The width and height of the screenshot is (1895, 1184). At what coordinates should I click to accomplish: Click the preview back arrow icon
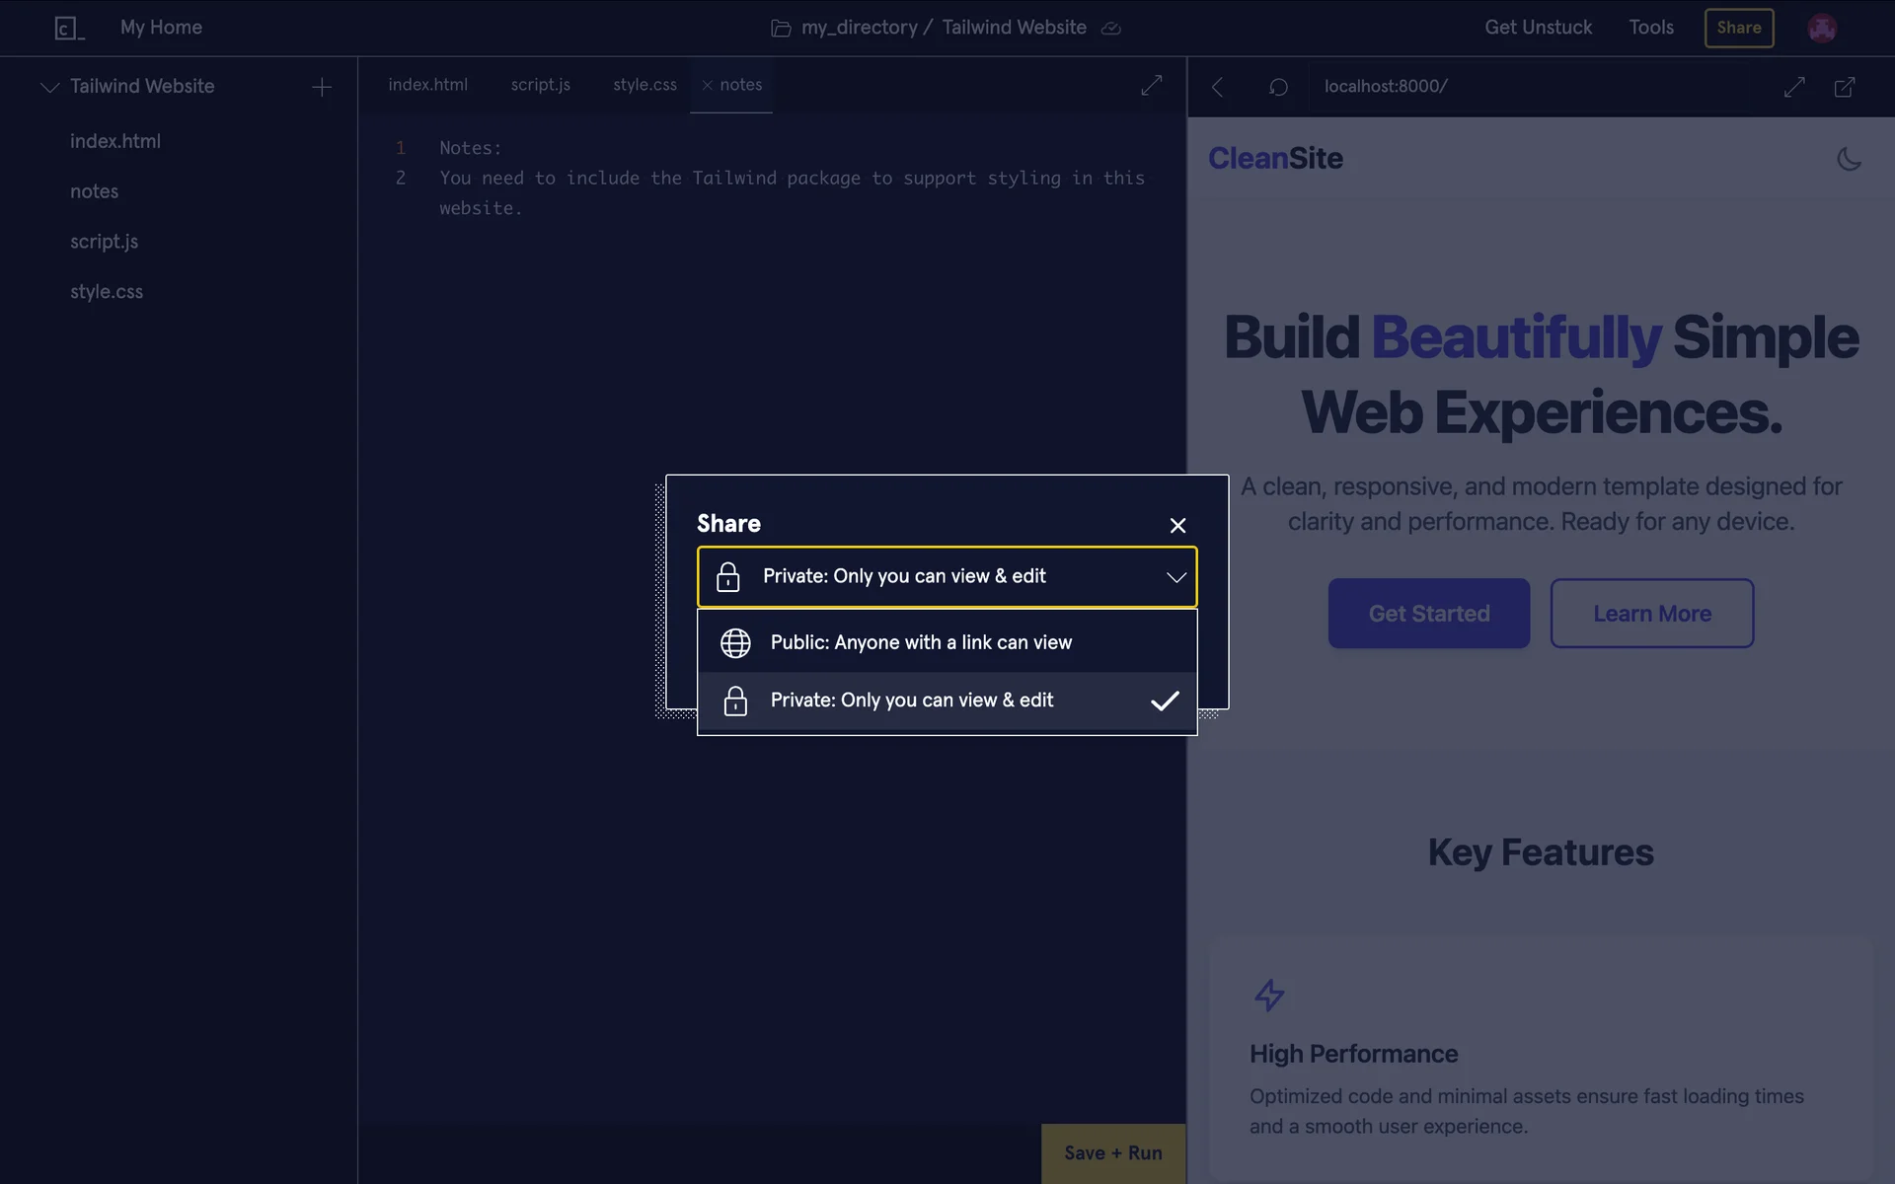(1218, 87)
